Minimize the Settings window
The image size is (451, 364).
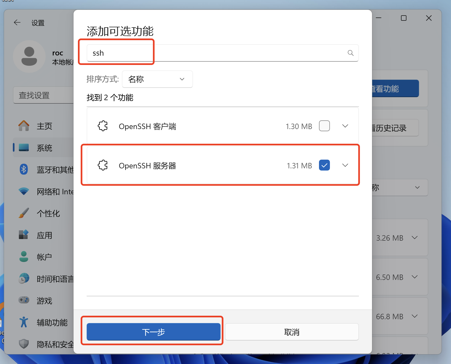[379, 18]
